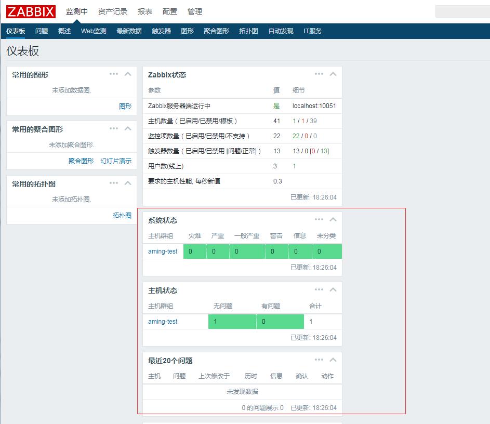Click the online users value 1
The width and height of the screenshot is (490, 424).
coord(294,166)
